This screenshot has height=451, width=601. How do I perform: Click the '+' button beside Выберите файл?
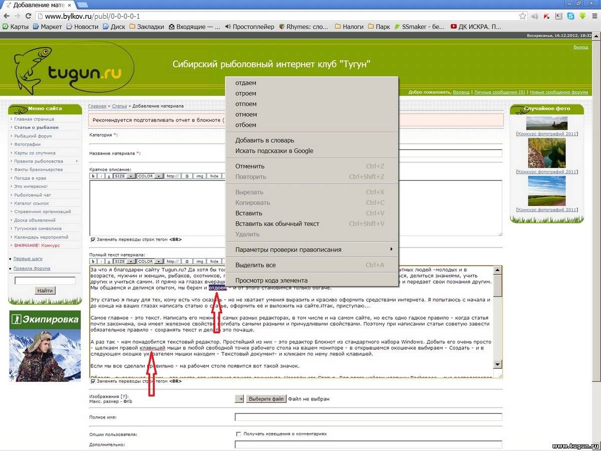tap(239, 399)
